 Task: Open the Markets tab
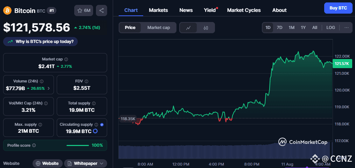159,10
